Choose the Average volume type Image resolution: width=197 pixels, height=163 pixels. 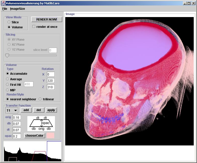tap(8, 79)
